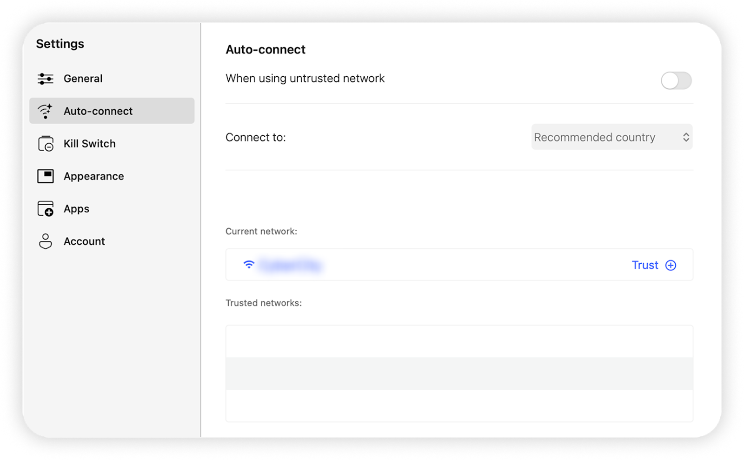Open the Account settings page

coord(84,241)
